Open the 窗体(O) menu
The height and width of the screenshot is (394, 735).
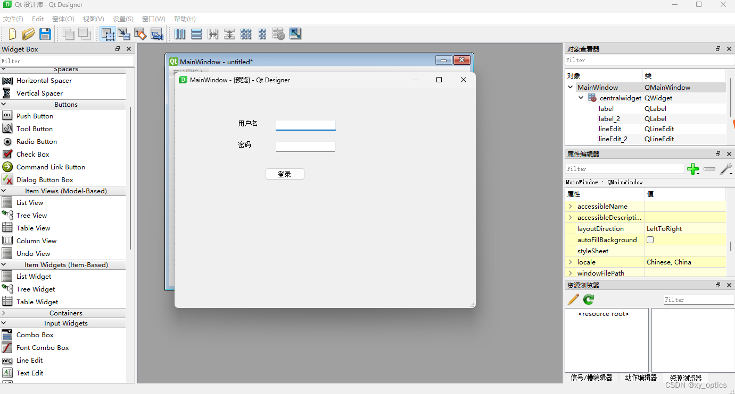63,19
